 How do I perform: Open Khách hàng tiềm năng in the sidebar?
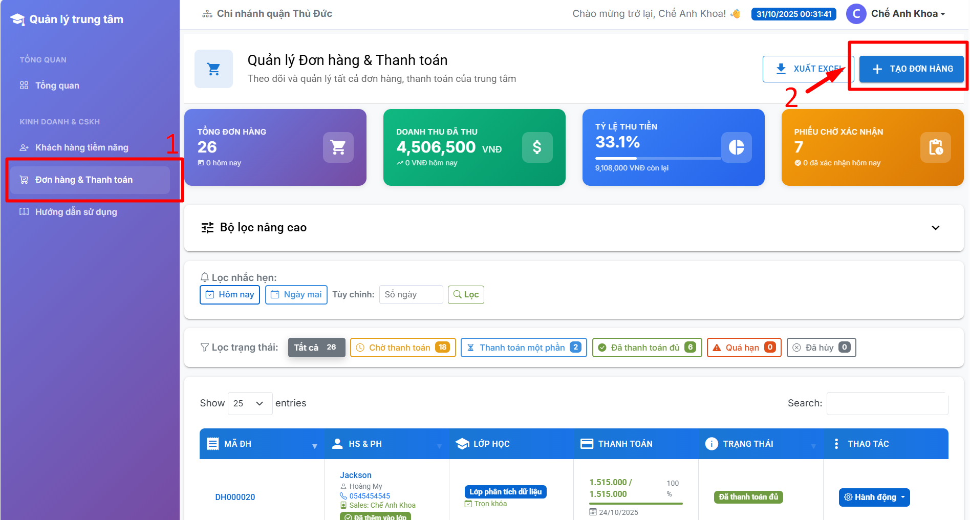(82, 147)
